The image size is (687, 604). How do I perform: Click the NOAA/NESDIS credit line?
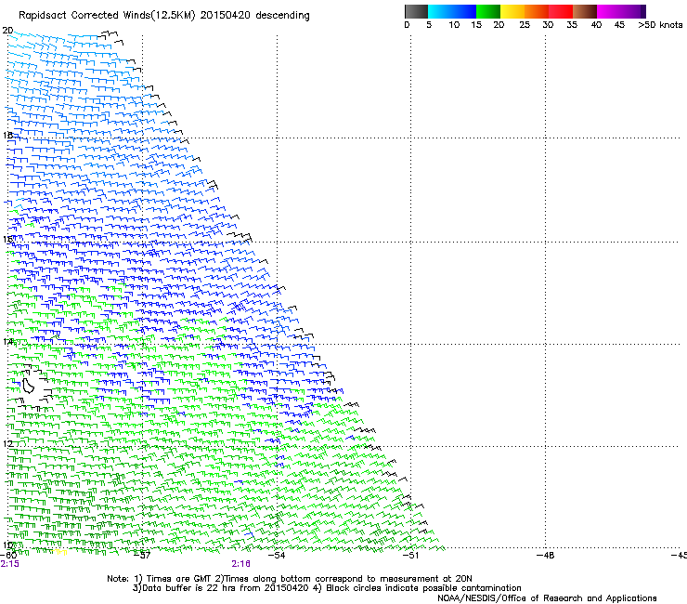tap(547, 598)
